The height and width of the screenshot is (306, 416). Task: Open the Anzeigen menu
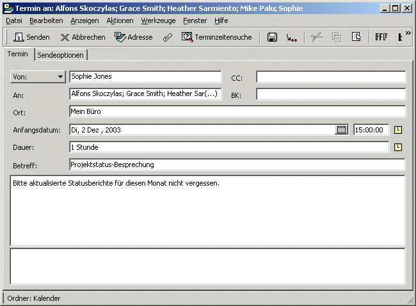pyautogui.click(x=84, y=20)
